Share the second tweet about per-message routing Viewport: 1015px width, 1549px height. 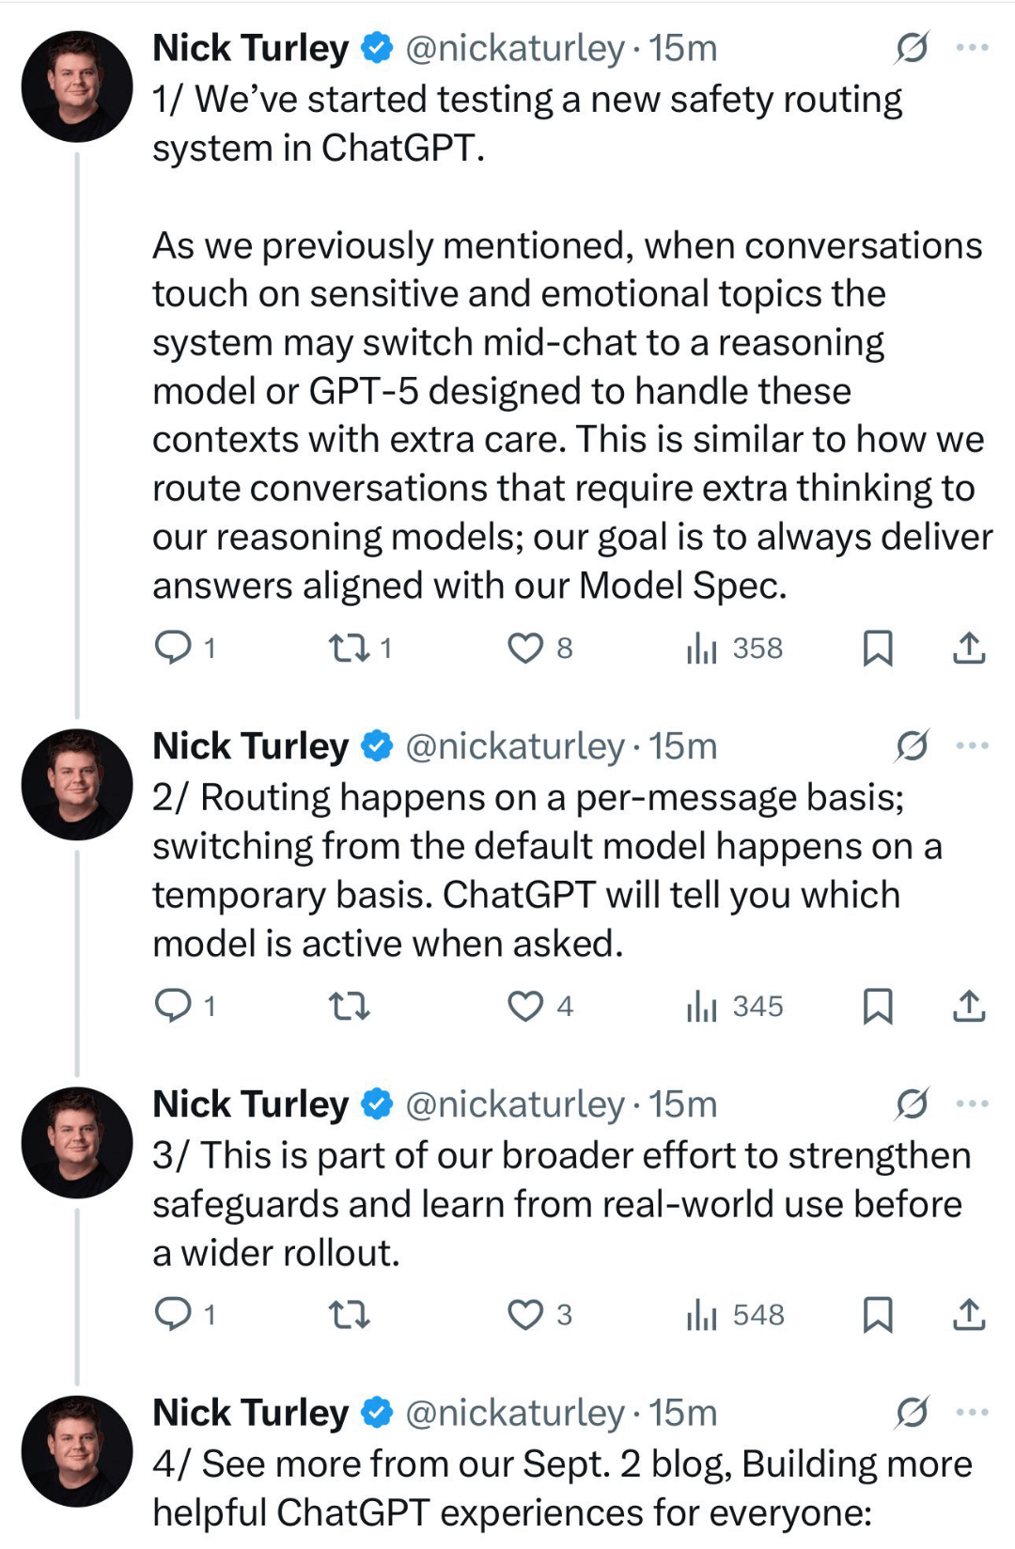point(969,1007)
